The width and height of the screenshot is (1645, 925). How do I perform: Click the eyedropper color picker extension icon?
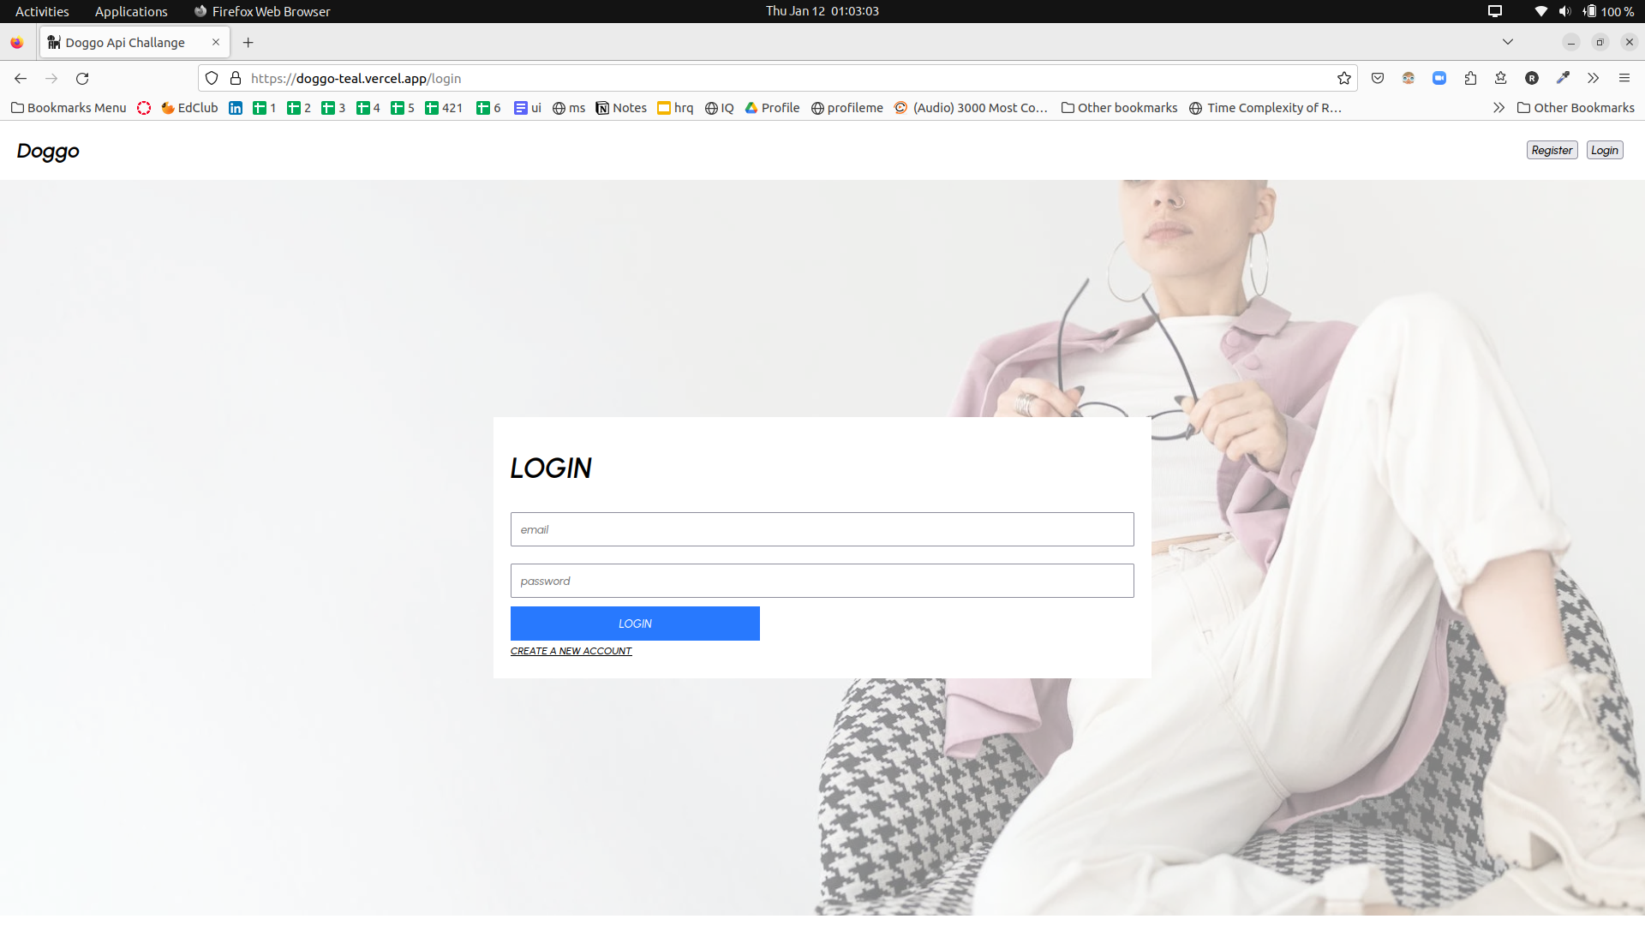click(x=1563, y=78)
